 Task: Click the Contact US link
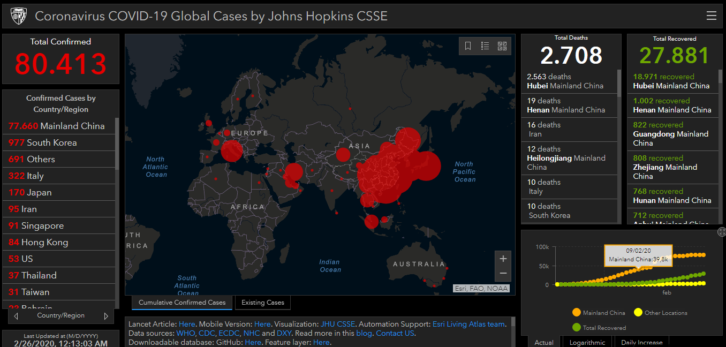[395, 333]
